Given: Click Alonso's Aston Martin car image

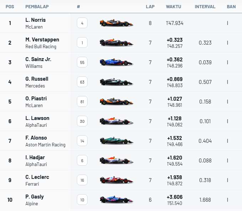Looking at the screenshot, I should click(116, 141).
